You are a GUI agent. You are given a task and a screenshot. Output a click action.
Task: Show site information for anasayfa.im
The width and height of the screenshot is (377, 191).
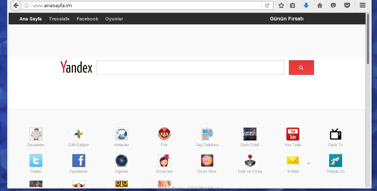(26, 5)
